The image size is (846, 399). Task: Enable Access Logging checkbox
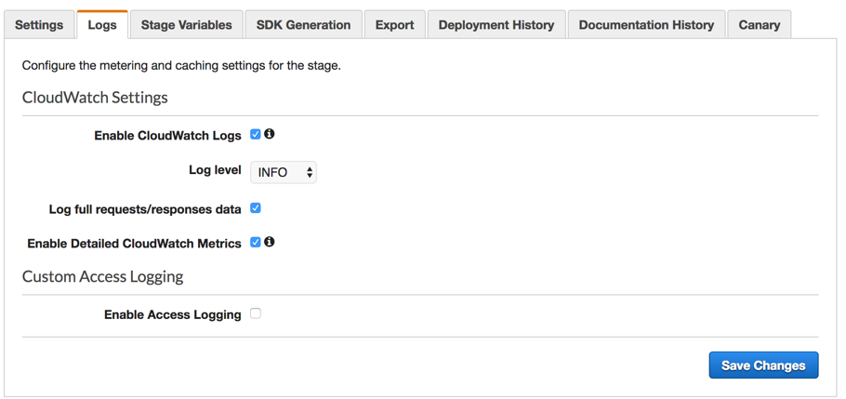coord(256,314)
